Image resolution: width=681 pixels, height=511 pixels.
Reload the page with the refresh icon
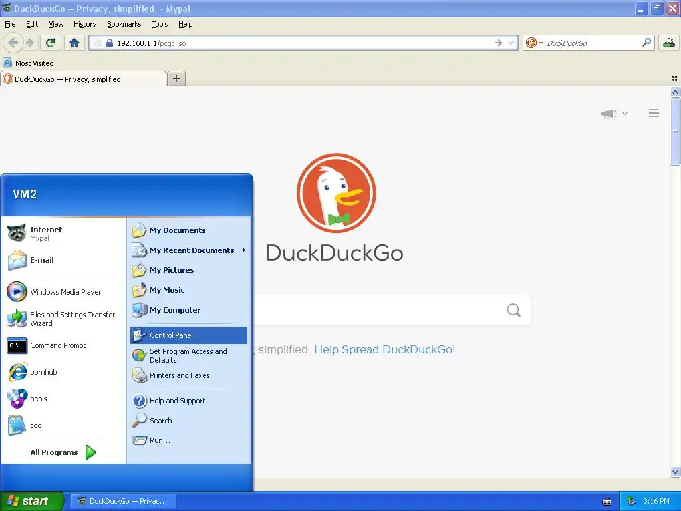tap(51, 43)
